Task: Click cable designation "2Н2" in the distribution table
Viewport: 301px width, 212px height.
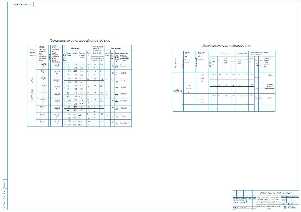Action: pyautogui.click(x=69, y=75)
